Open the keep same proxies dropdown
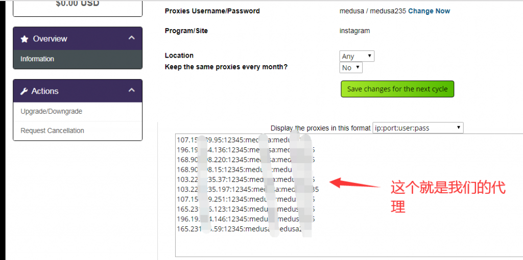This screenshot has width=523, height=260. 351,68
